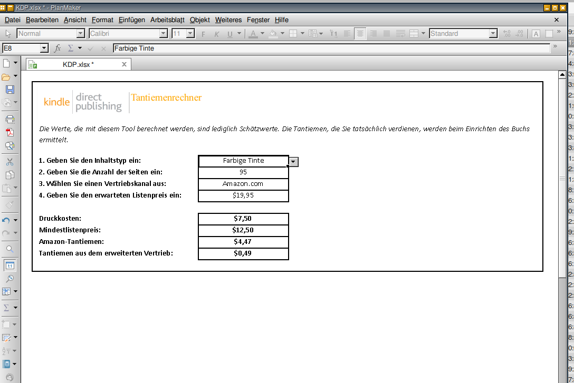
Task: Toggle justified text alignment
Action: [387, 34]
